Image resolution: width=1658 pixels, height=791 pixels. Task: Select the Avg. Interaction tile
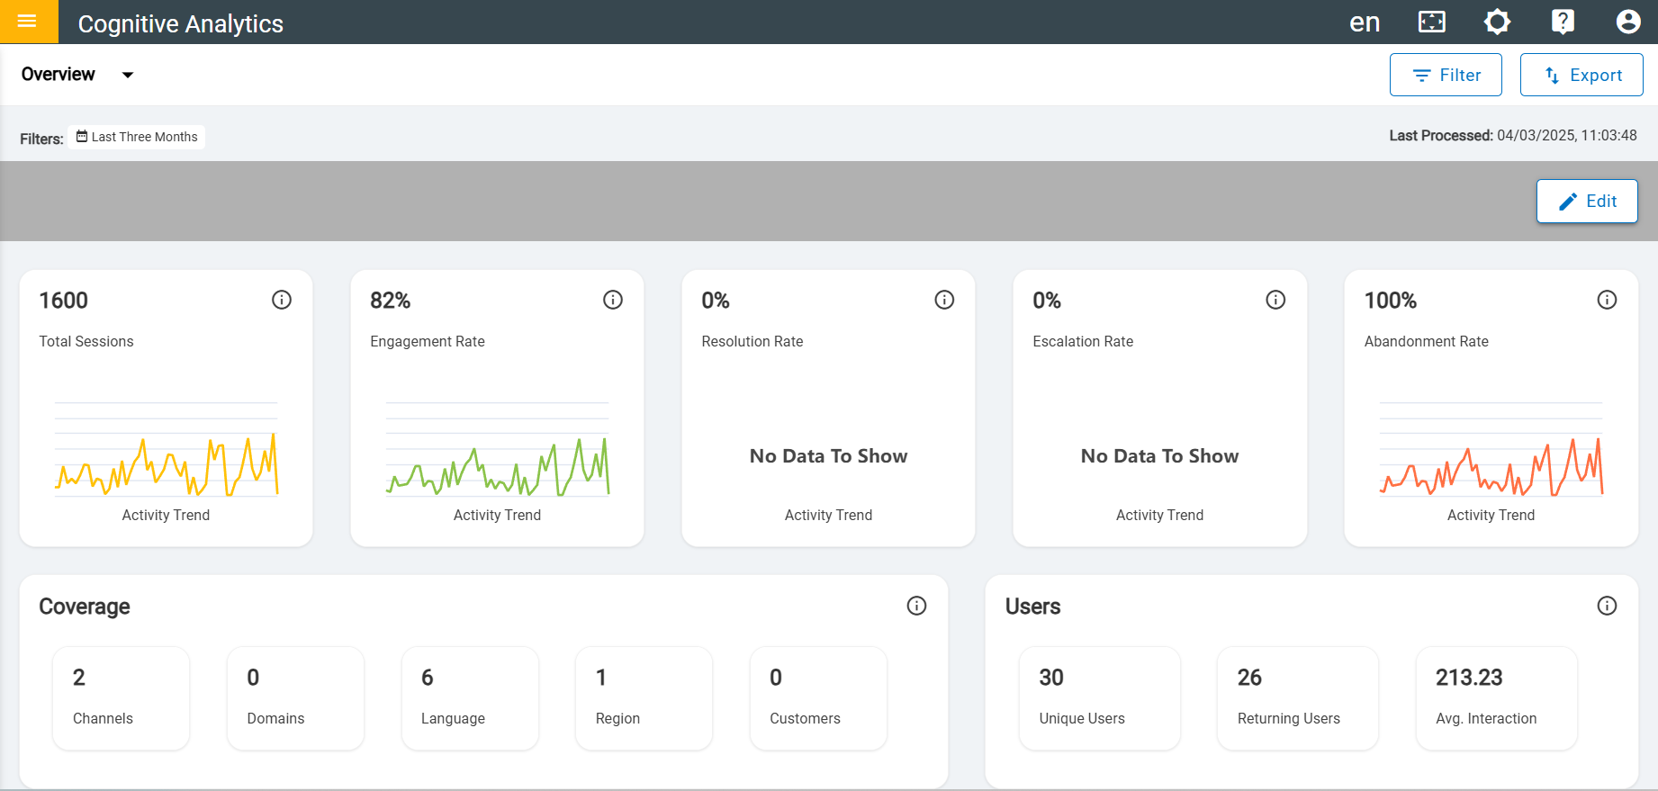tap(1496, 698)
